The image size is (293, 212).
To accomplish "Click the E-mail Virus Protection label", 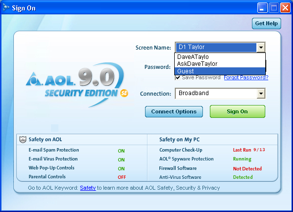I will coord(53,159).
